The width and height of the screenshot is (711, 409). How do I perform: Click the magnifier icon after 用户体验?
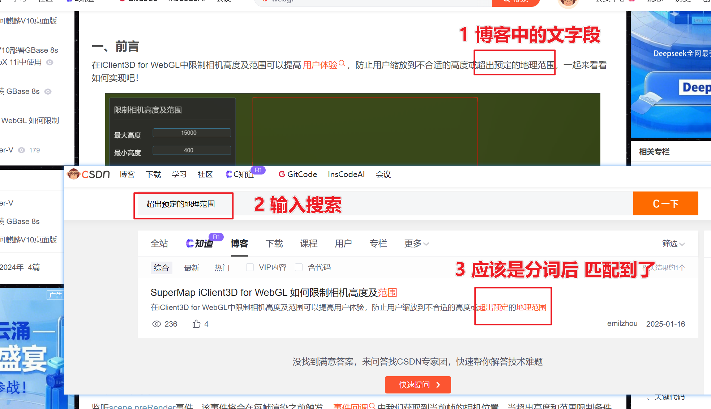(x=342, y=64)
